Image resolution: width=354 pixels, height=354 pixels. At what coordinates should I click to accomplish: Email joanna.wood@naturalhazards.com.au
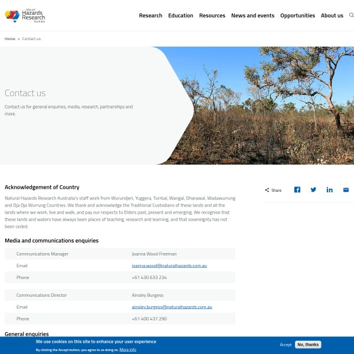[x=169, y=265]
